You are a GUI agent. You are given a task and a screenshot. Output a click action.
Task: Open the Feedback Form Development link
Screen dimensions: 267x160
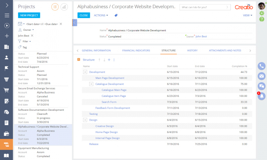point(113,108)
